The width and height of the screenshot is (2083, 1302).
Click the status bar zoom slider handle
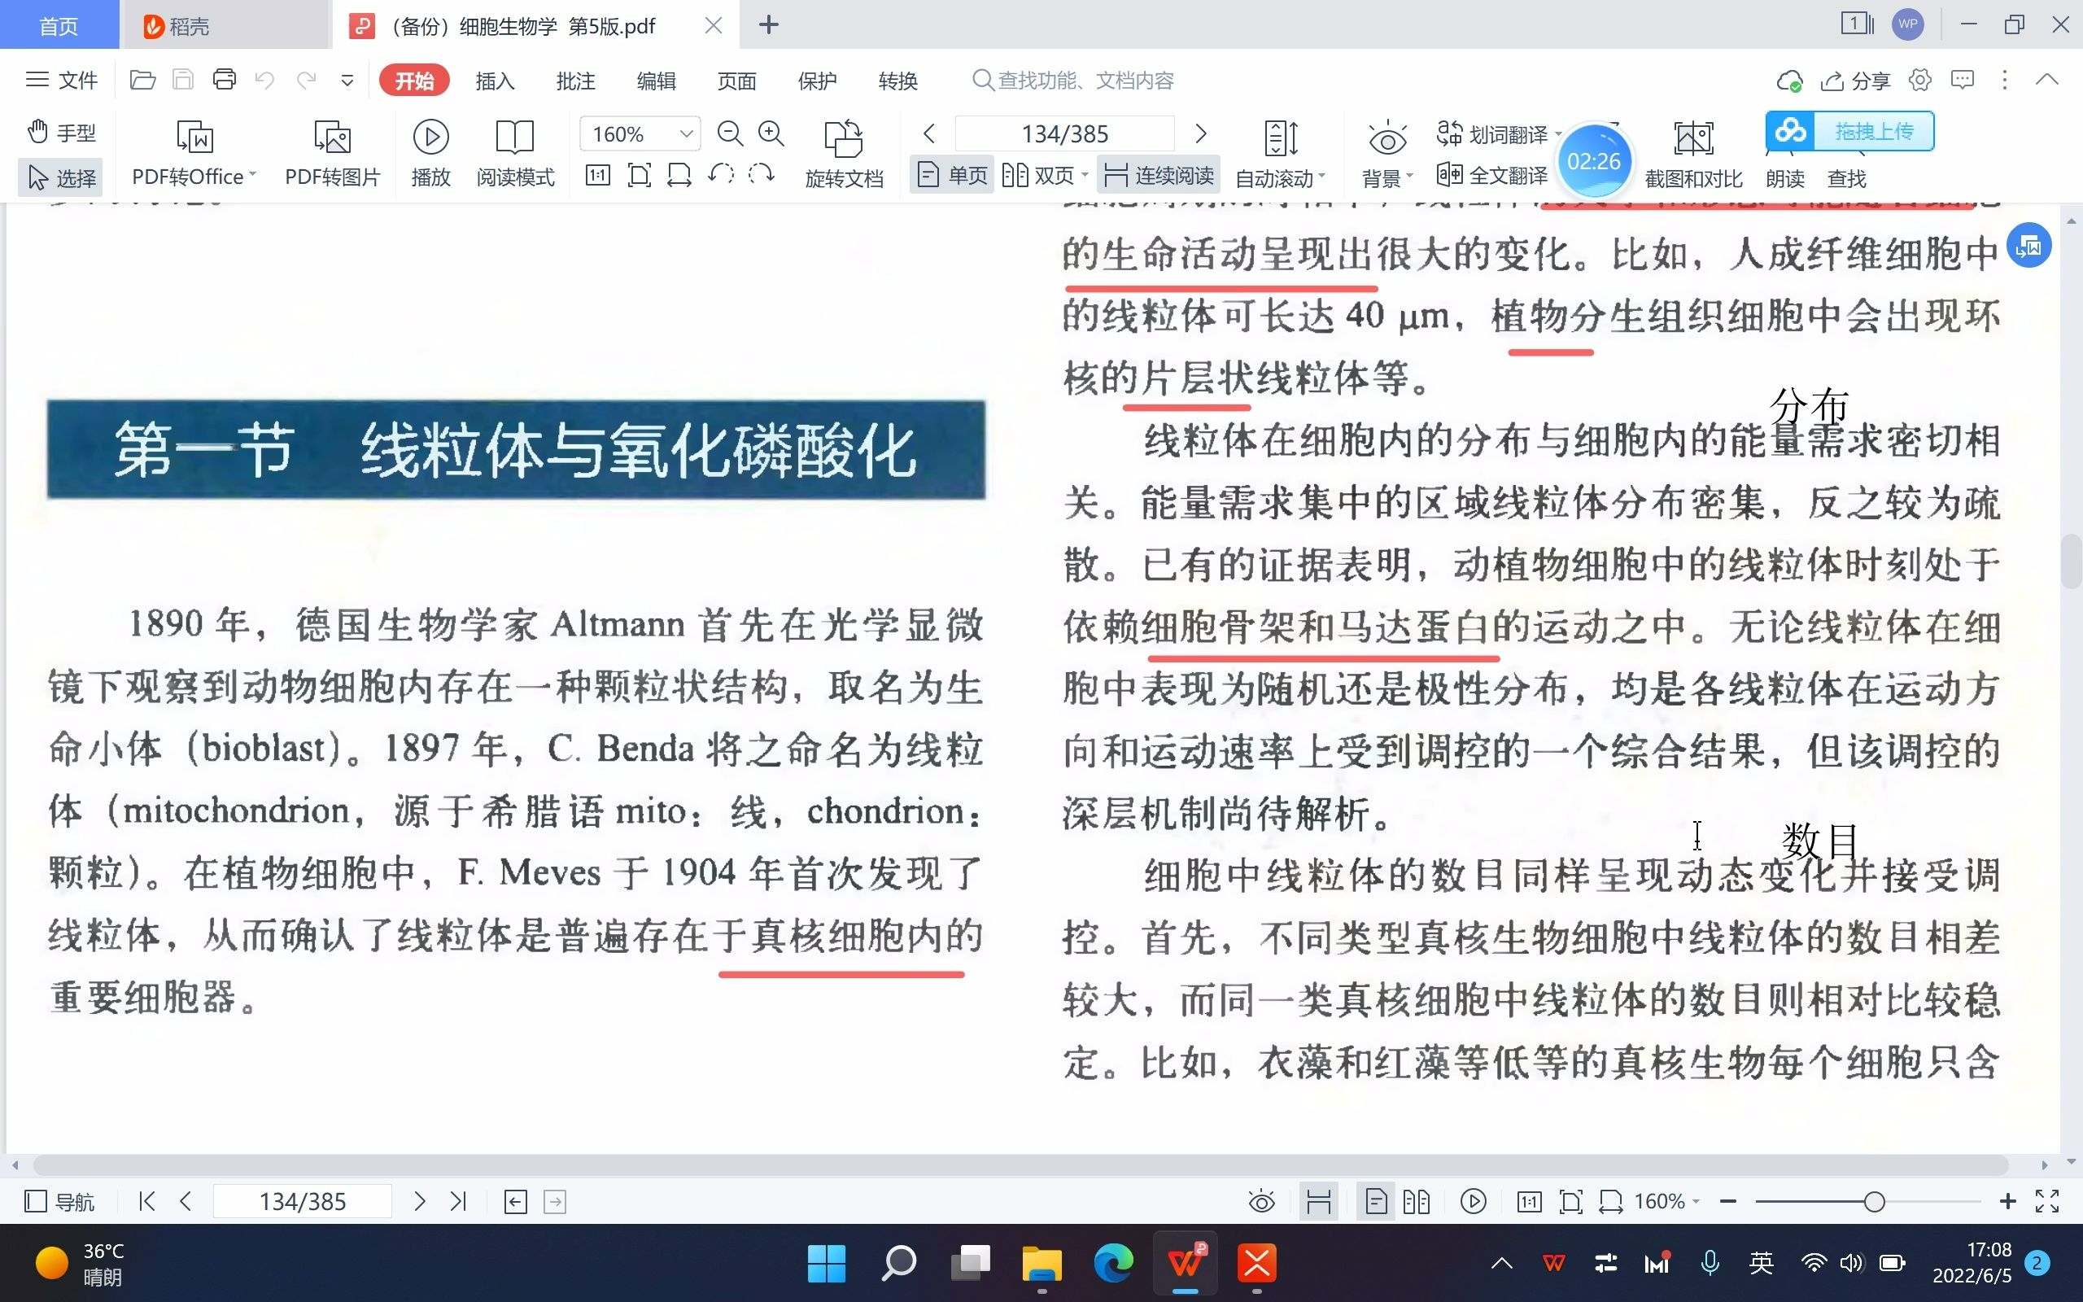click(x=1874, y=1201)
